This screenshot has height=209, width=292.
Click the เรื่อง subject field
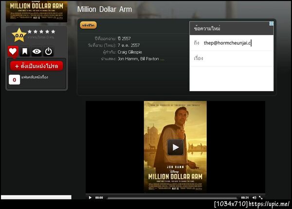pos(232,58)
